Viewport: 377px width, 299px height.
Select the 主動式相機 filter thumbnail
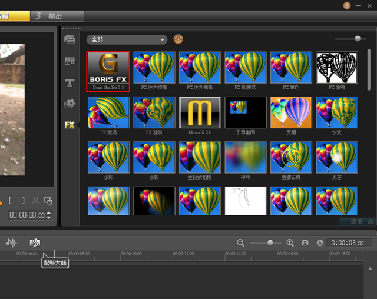(x=200, y=157)
